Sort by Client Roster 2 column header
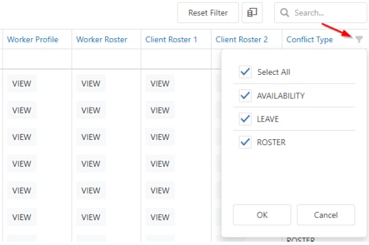 pyautogui.click(x=241, y=39)
